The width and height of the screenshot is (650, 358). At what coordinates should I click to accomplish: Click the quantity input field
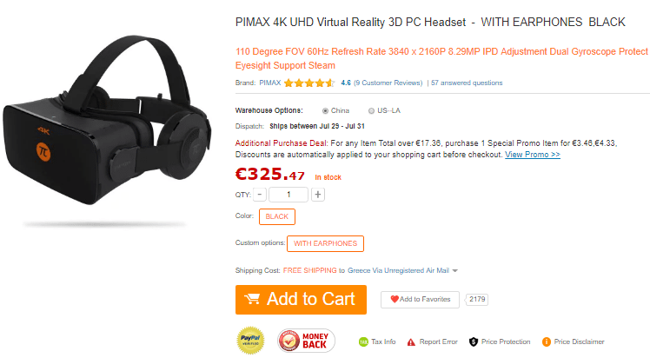click(289, 195)
